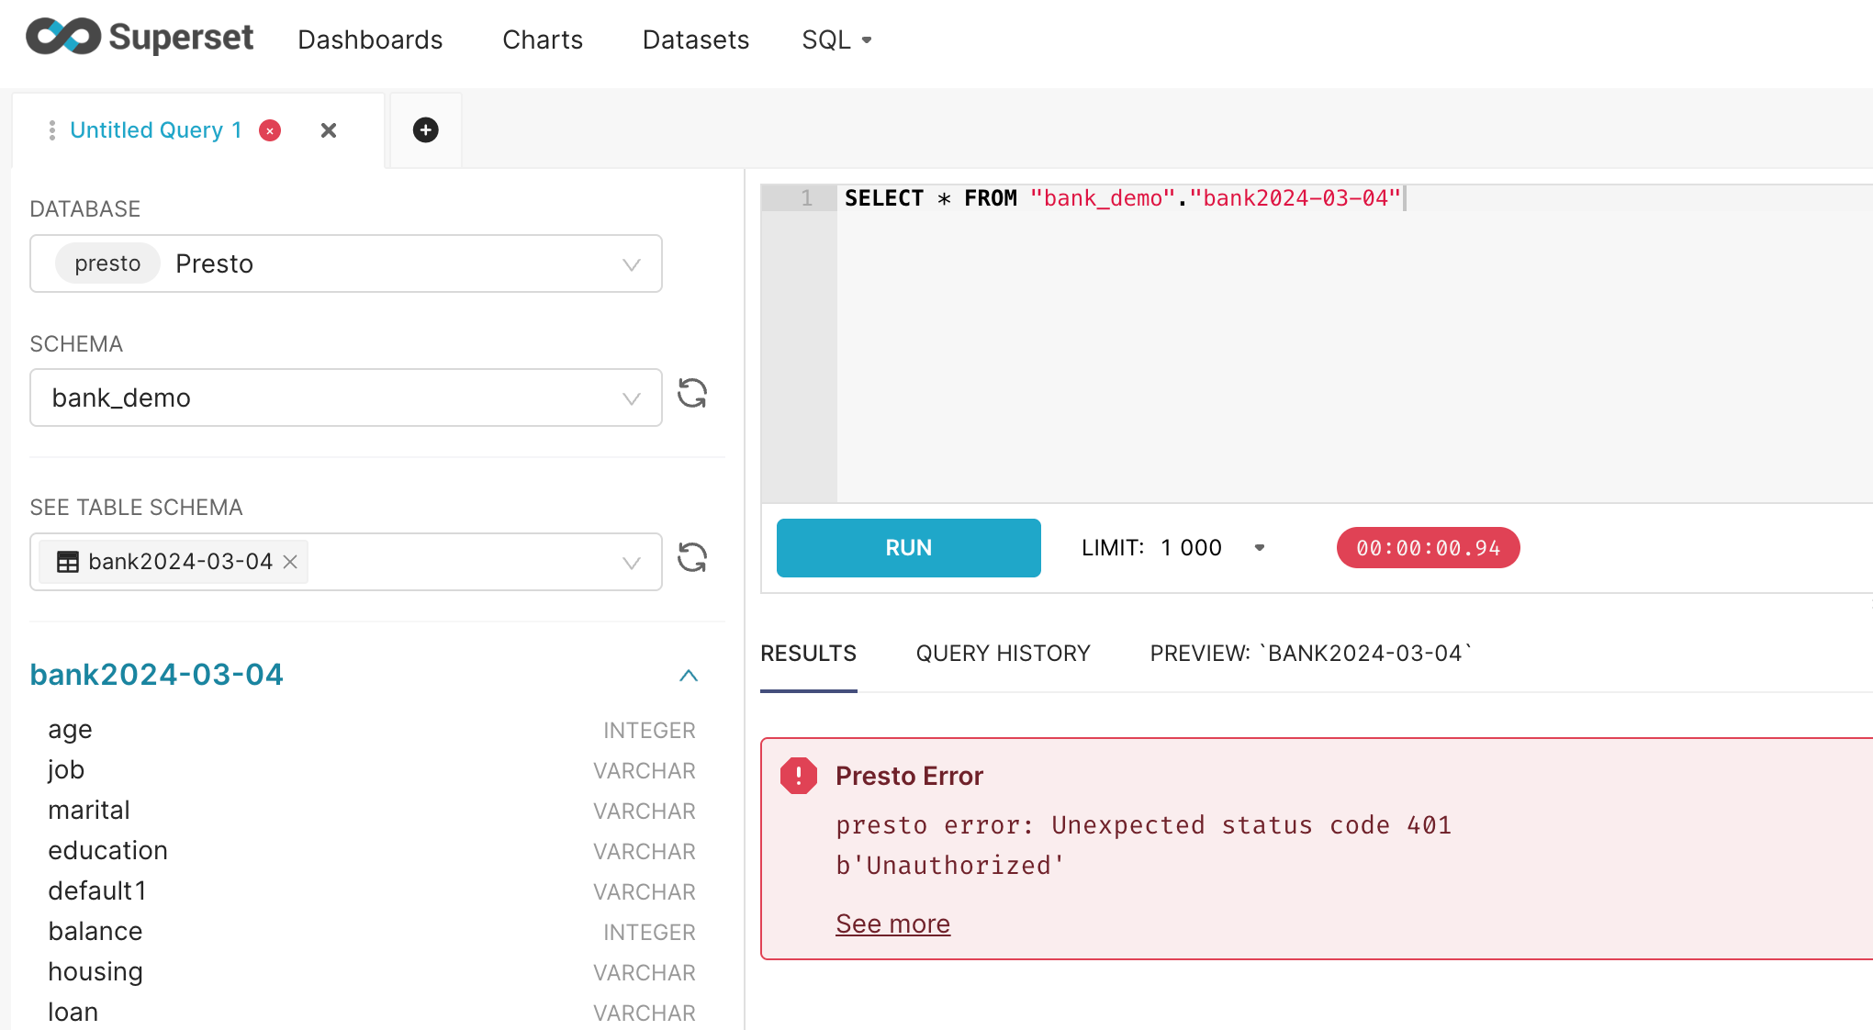The width and height of the screenshot is (1873, 1030).
Task: Click line number 1 in editor gutter
Action: (x=806, y=198)
